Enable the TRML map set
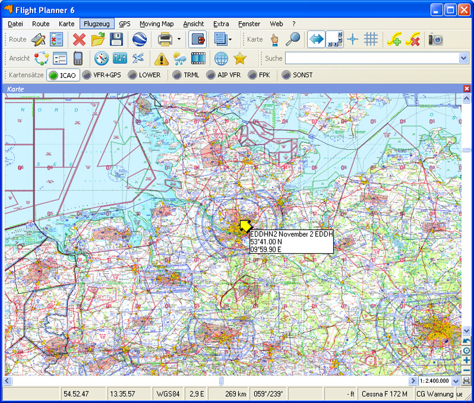Image resolution: width=474 pixels, height=403 pixels. click(186, 75)
